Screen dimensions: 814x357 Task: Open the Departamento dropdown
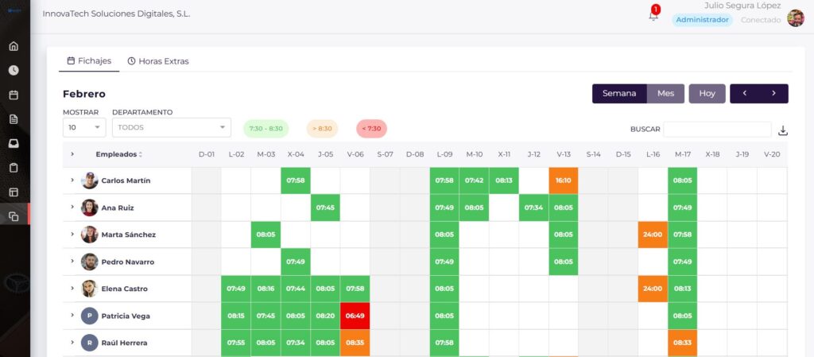(x=171, y=127)
